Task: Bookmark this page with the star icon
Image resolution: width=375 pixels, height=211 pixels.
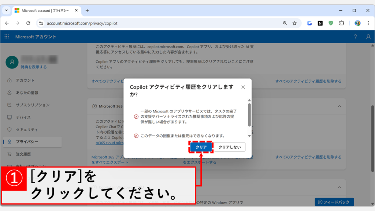Action: click(294, 23)
